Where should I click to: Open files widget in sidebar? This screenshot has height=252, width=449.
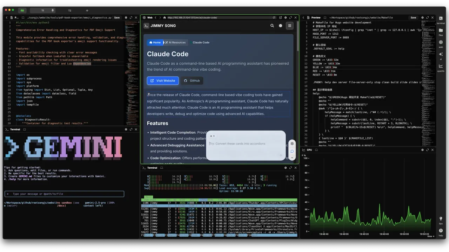441,32
